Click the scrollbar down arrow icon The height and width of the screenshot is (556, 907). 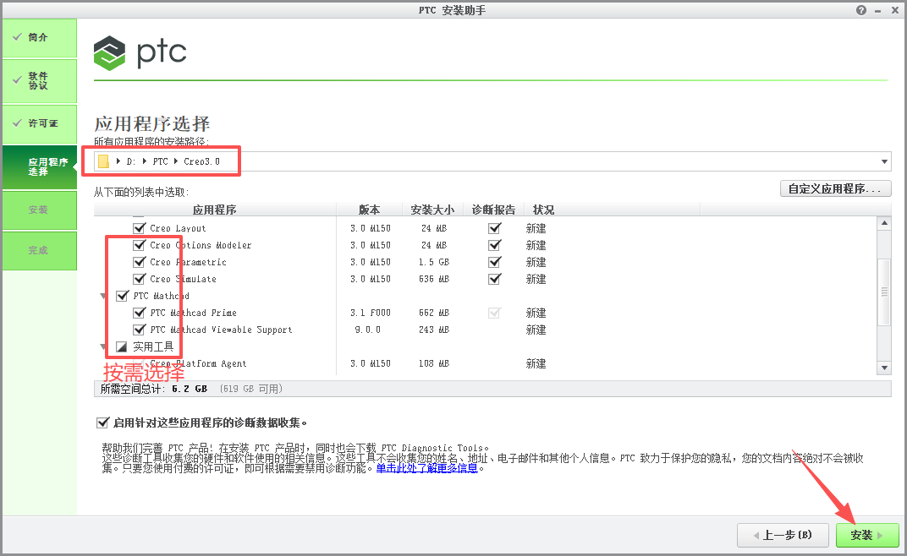(x=885, y=368)
